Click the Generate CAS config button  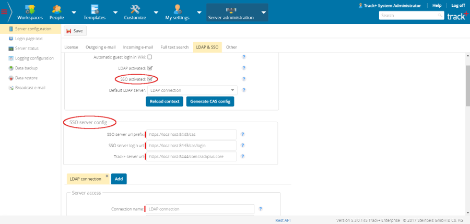[210, 101]
